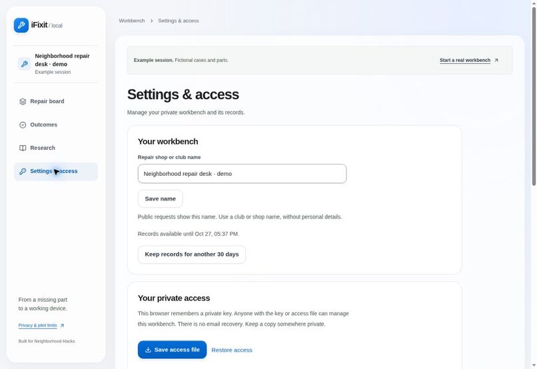This screenshot has height=369, width=537.
Task: Click the workbench wrench icon beside Neighborhood repair desk
Action: (25, 64)
